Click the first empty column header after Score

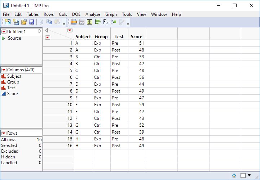[162, 33]
